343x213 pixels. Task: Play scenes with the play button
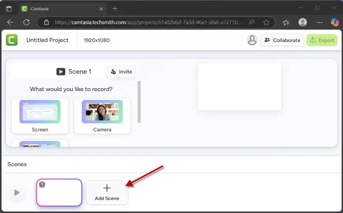click(17, 192)
